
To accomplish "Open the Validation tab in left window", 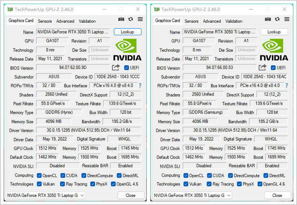I will point(87,21).
